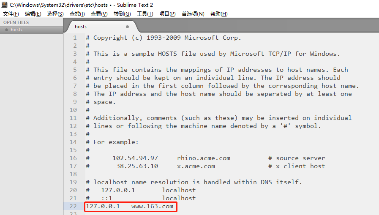379x215 pixels.
Task: Click the dot beside hosts in sidebar
Action: point(6,30)
